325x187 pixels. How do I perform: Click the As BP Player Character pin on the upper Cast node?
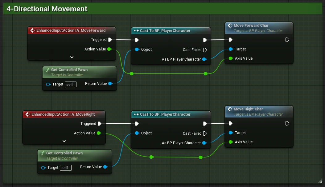pyautogui.click(x=204, y=59)
